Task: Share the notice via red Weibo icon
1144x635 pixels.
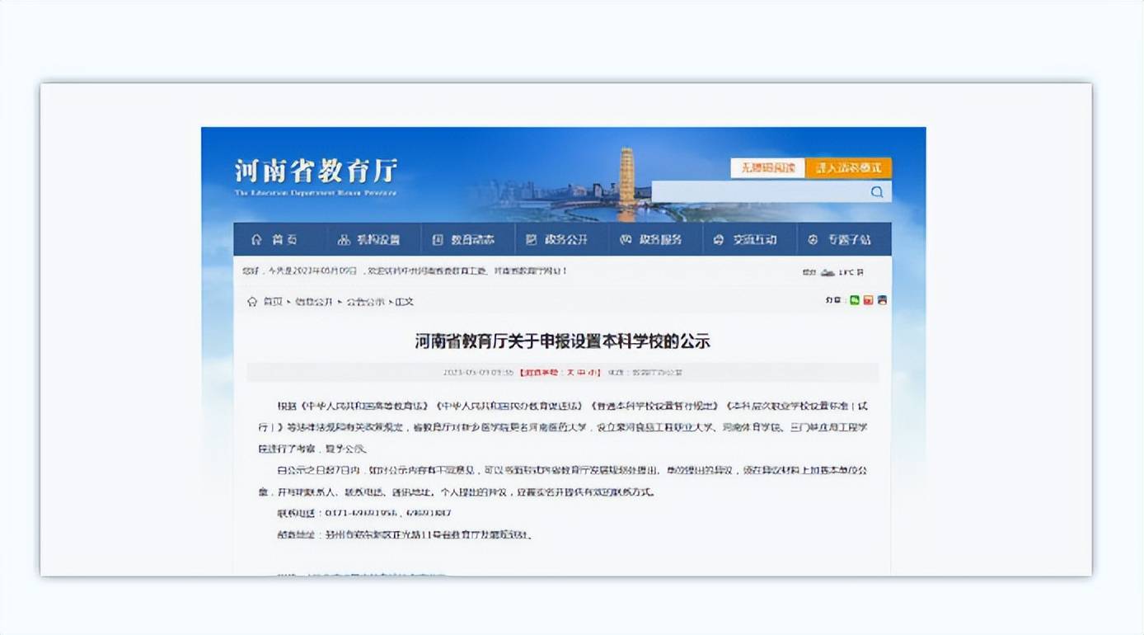Action: point(868,300)
